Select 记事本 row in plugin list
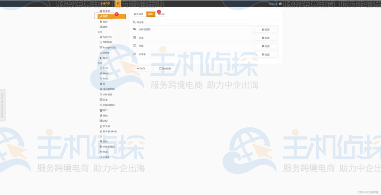The image size is (381, 195). pos(192,54)
